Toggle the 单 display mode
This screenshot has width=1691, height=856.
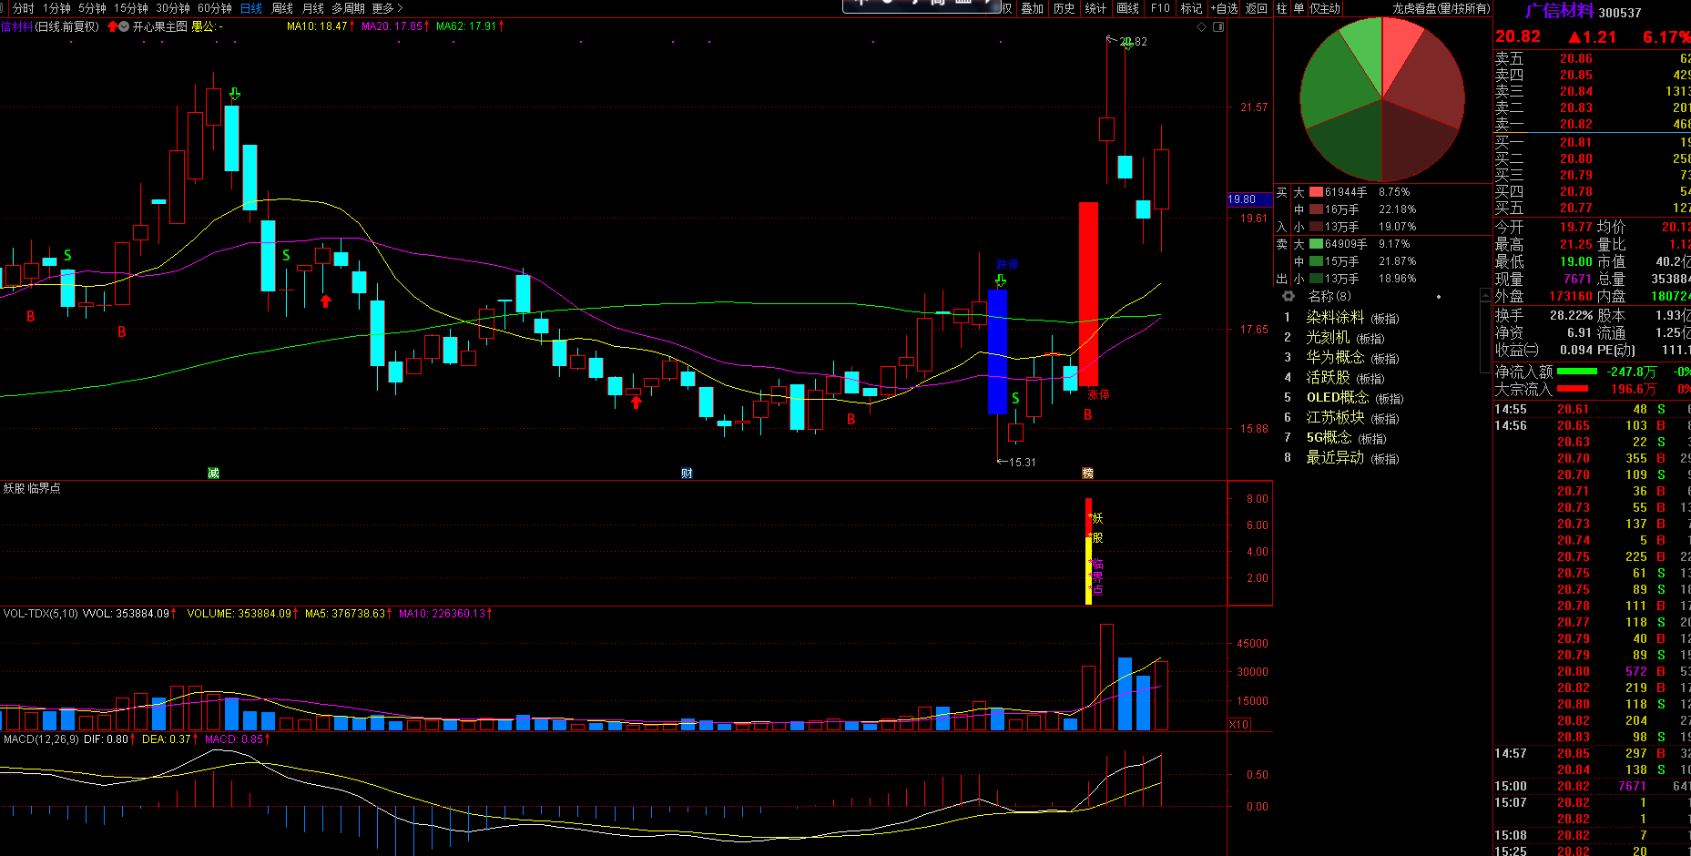[x=1299, y=8]
